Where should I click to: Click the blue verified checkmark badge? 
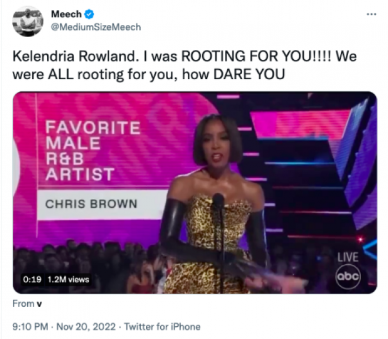(88, 14)
